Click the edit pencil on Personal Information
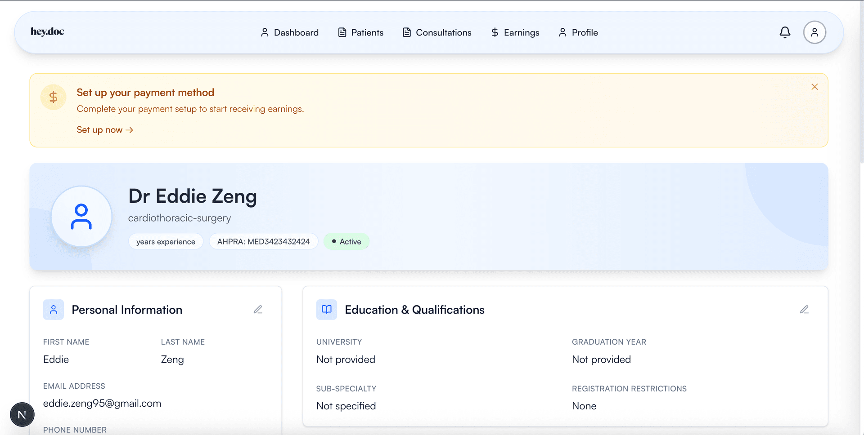Screen dimensions: 864x435 point(258,309)
